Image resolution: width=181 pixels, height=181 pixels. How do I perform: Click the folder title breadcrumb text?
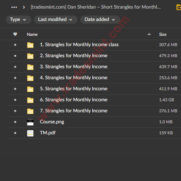[96, 7]
